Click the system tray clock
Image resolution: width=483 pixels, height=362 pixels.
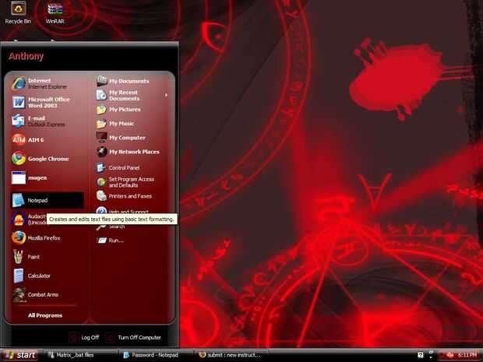(467, 355)
